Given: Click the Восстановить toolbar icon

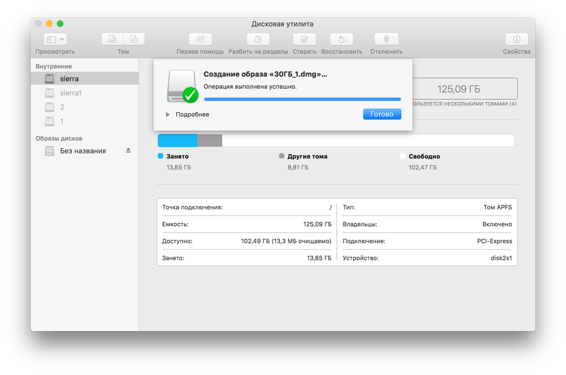Looking at the screenshot, I should point(341,39).
